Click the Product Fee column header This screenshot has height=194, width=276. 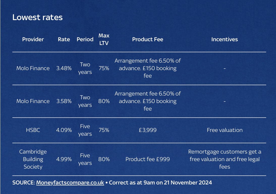coord(148,39)
